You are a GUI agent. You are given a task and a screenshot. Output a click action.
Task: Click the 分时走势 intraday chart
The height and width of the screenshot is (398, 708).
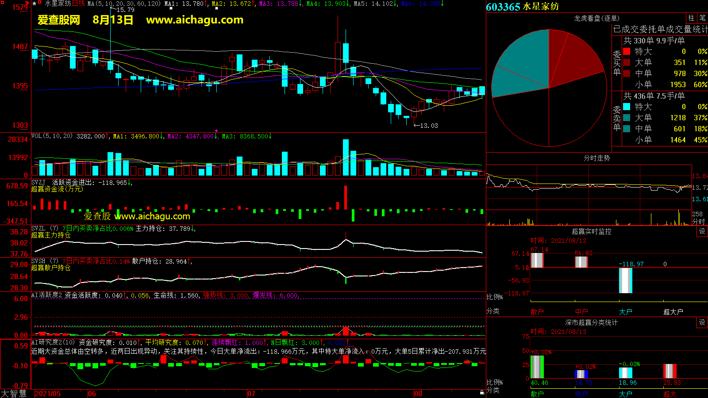click(589, 195)
